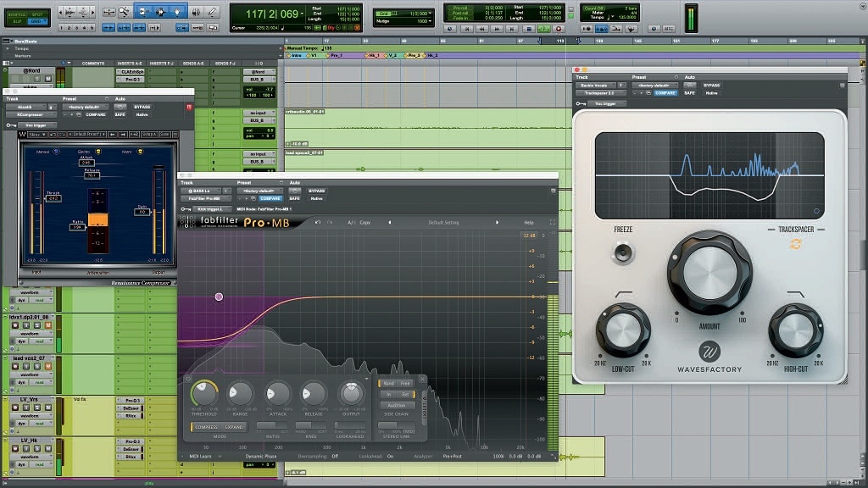Toggle the Pre-roll button
Viewport: 868px width, 488px height.
click(460, 8)
